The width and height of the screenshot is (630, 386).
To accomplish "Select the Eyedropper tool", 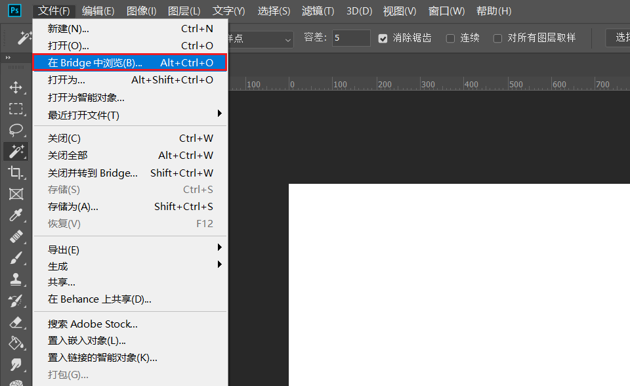I will [x=16, y=215].
